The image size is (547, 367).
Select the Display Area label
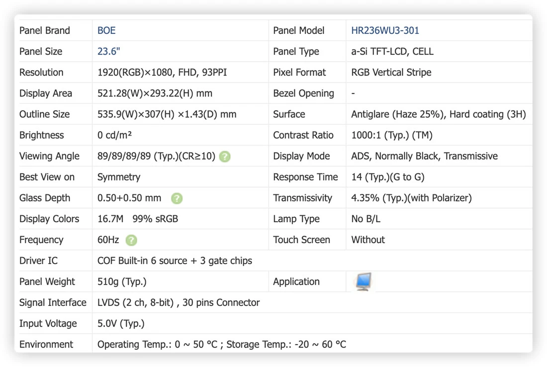46,93
